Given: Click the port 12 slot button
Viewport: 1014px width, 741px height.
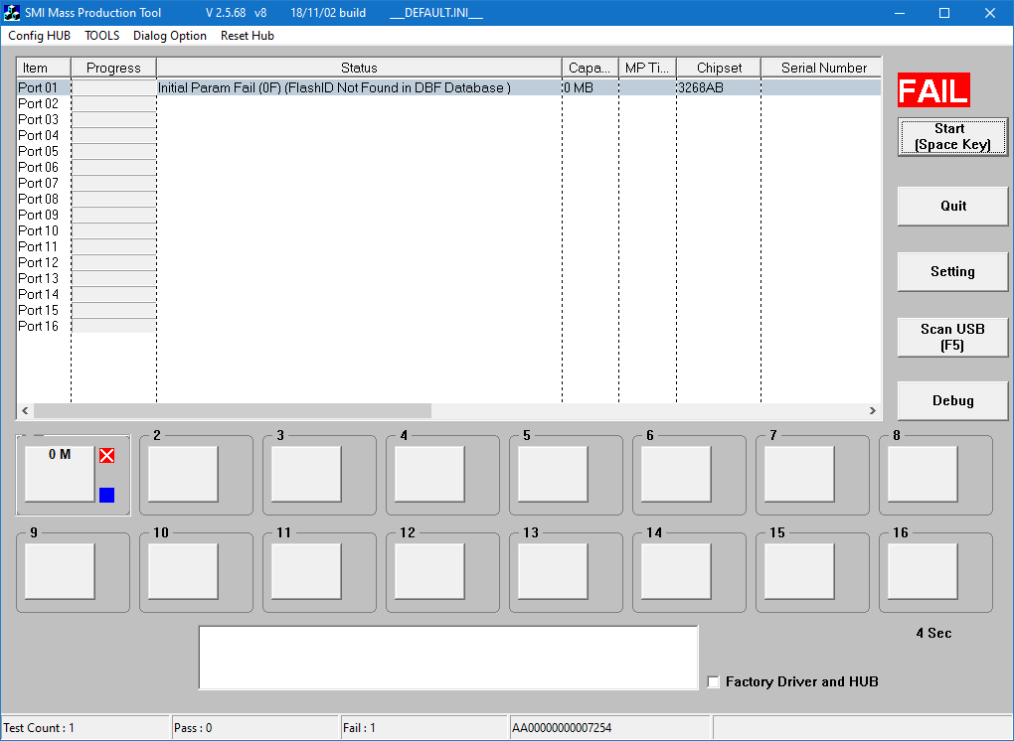Looking at the screenshot, I should tap(429, 571).
